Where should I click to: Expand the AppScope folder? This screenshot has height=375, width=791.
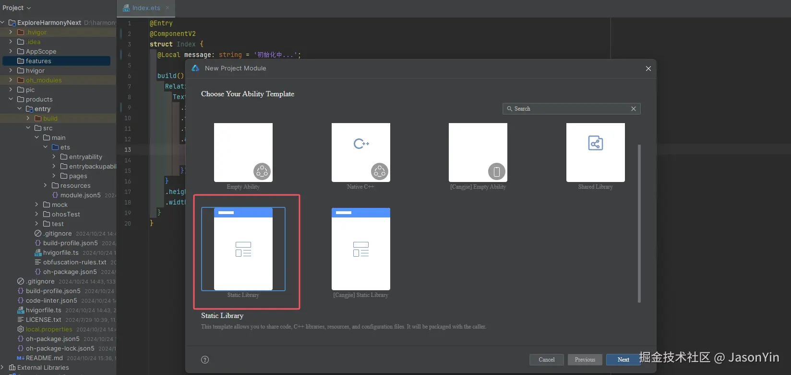point(11,51)
